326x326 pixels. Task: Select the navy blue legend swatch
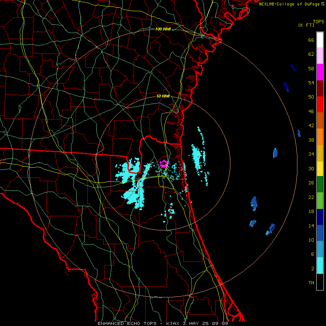click(320, 217)
